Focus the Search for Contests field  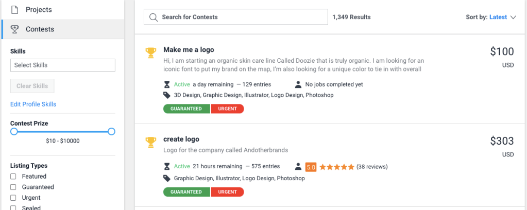242,17
